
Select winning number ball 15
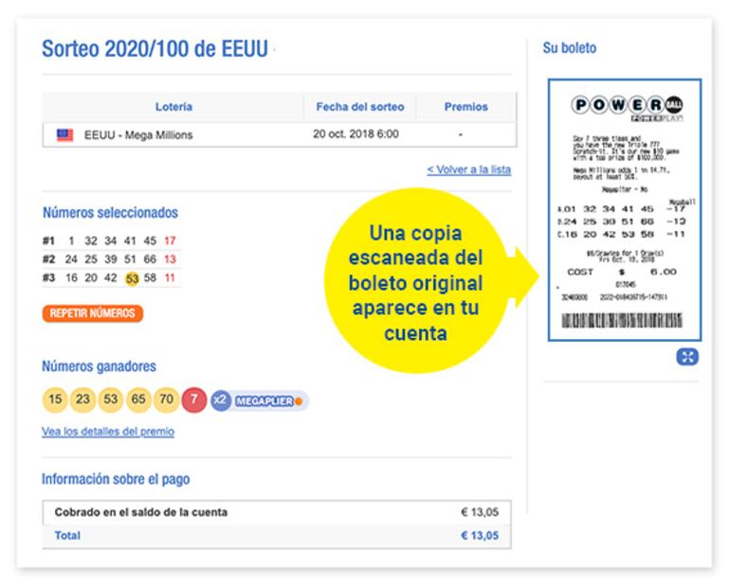[x=56, y=400]
